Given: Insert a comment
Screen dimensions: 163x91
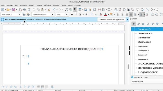Looking at the screenshot, I should pos(138,10).
